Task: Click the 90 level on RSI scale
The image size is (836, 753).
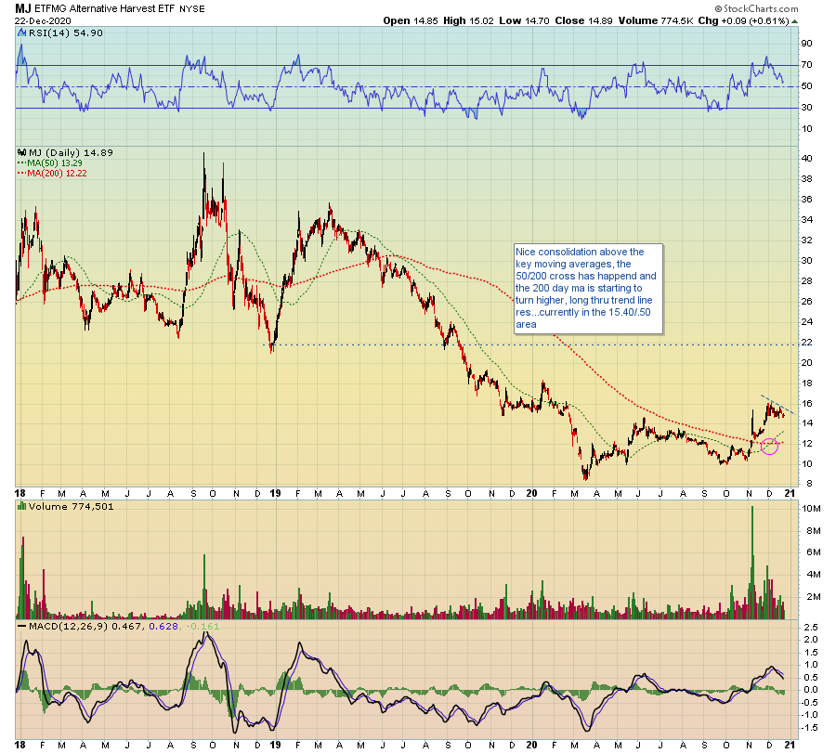Action: point(806,44)
